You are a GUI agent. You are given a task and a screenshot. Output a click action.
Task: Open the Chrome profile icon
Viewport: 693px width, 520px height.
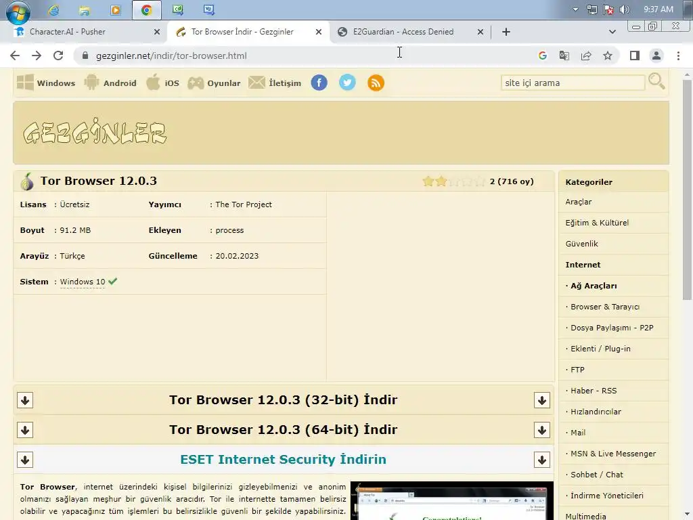pos(656,56)
